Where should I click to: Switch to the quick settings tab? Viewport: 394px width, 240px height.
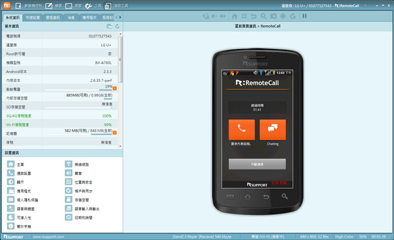[33, 18]
